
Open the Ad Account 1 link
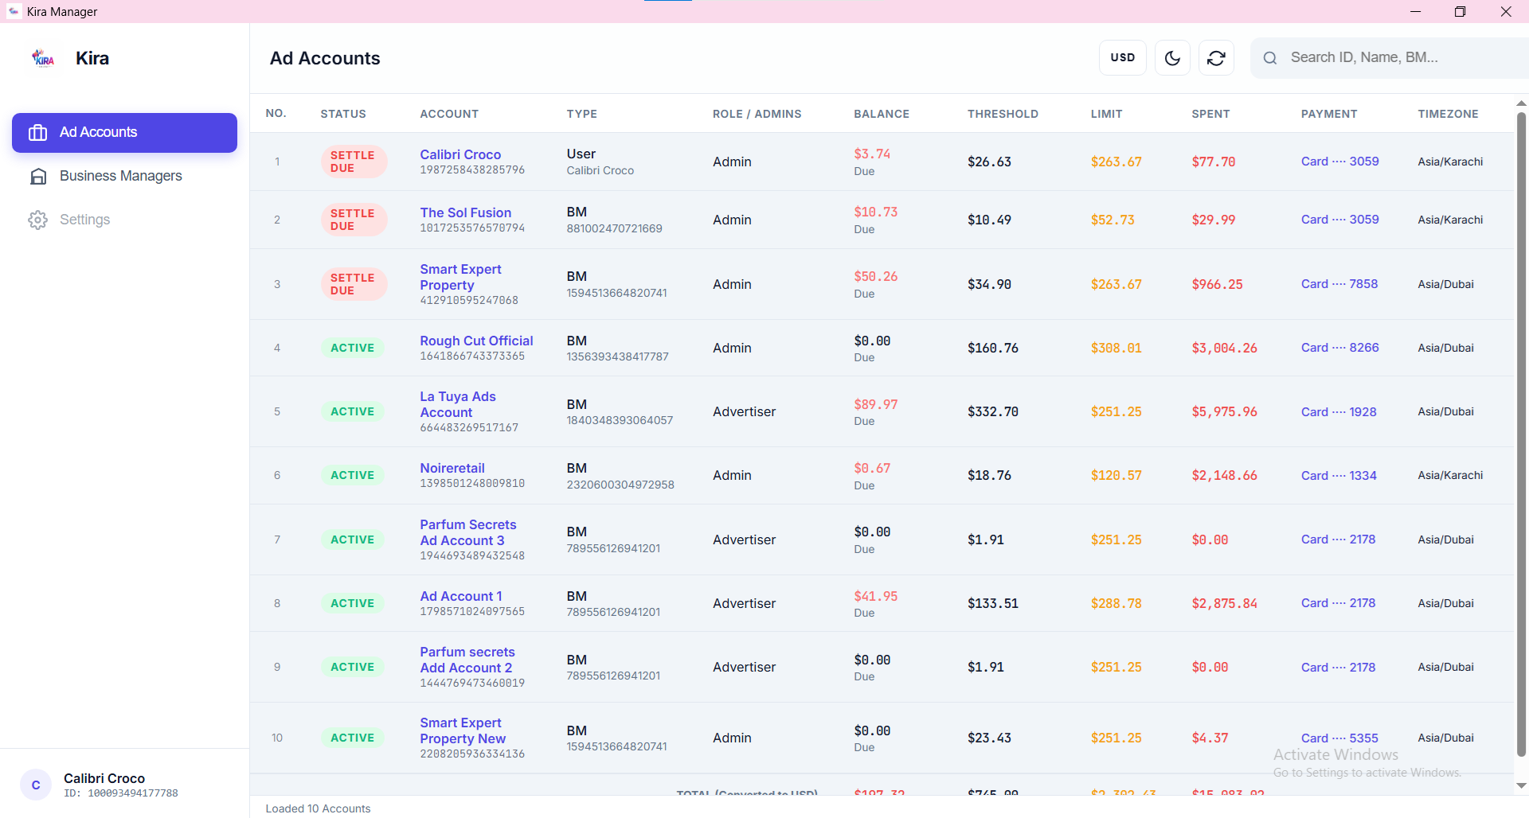[x=461, y=597]
